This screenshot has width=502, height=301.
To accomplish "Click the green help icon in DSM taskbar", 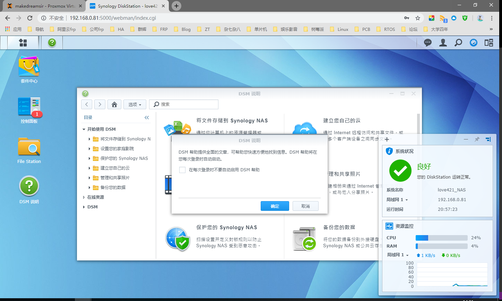I will point(52,43).
